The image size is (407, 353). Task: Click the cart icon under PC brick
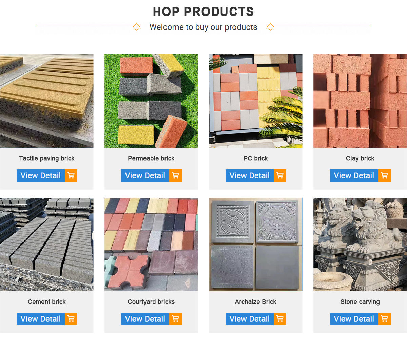coord(280,175)
